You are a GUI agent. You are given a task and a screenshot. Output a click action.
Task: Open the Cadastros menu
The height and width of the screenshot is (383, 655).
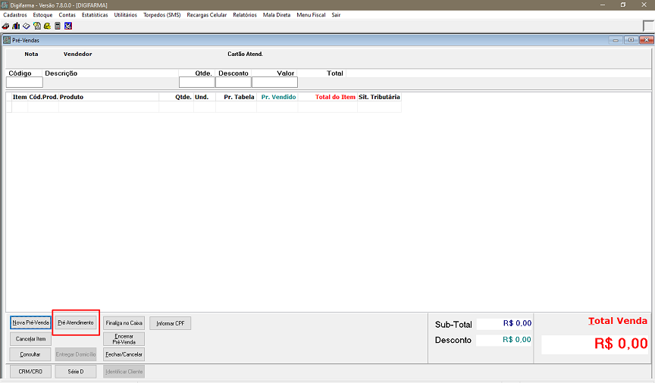[15, 15]
